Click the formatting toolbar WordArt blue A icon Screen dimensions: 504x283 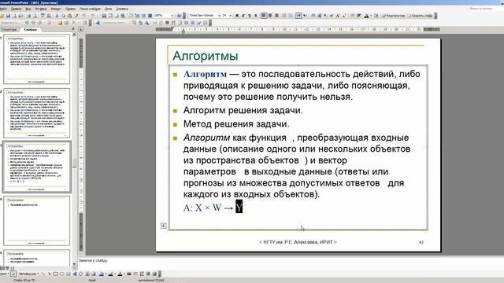click(x=319, y=16)
